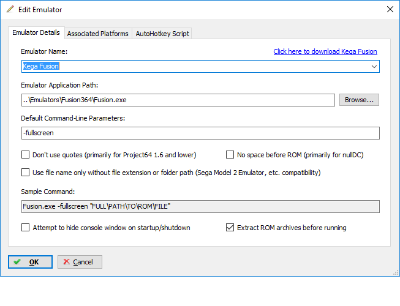400x306 pixels.
Task: Uncheck Extract ROM archives before running
Action: click(x=230, y=228)
